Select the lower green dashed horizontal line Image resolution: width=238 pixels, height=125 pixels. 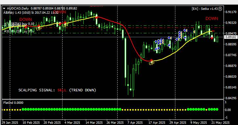point(113,33)
